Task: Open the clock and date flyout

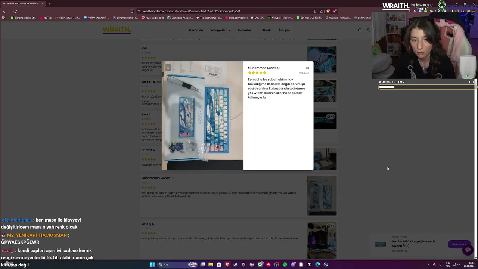Action: coord(469,265)
